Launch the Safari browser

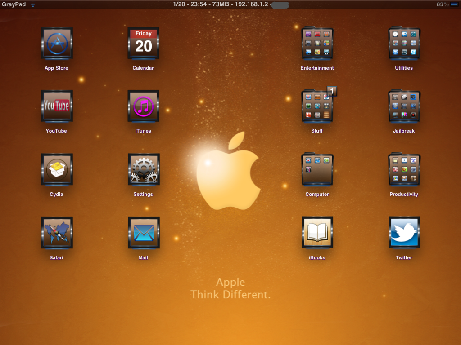[x=57, y=233]
